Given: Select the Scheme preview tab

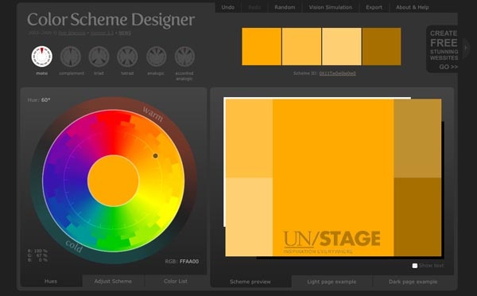Looking at the screenshot, I should tap(250, 282).
